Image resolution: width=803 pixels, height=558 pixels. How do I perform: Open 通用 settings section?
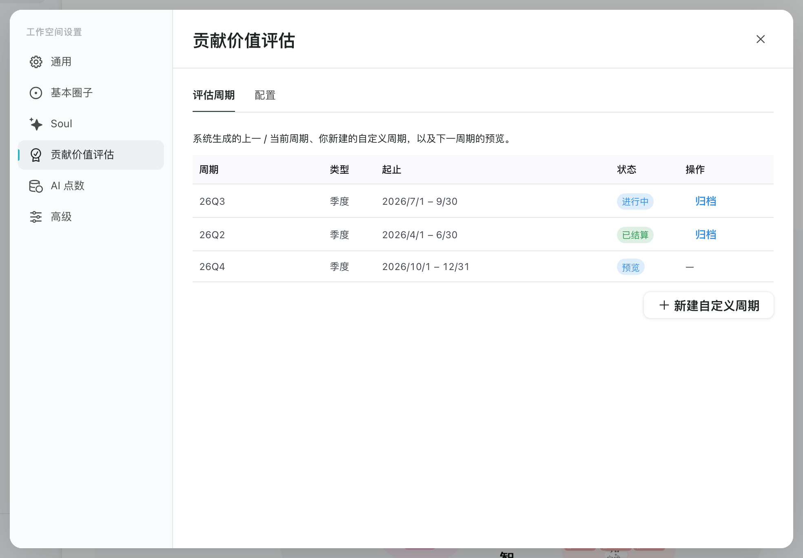point(91,62)
